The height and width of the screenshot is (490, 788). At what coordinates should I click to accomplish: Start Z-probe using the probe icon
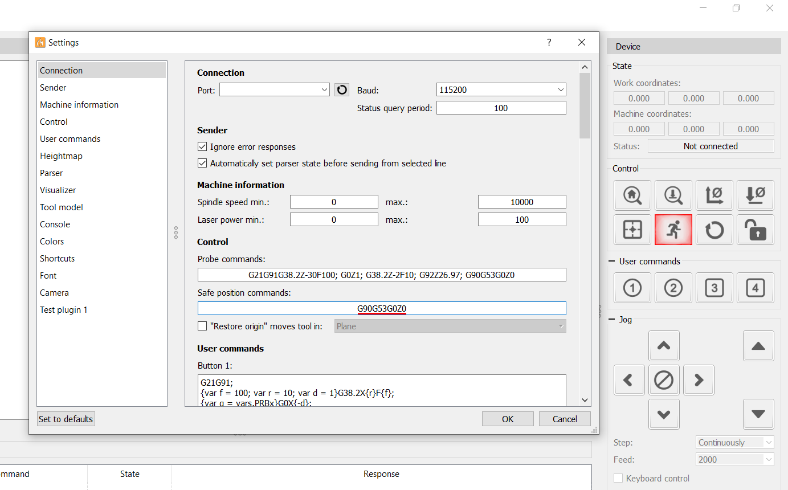tap(673, 195)
